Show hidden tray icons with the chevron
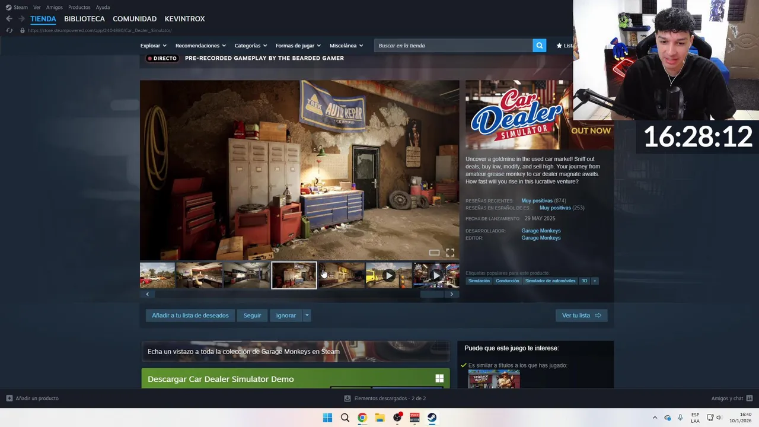Screen dimensions: 759x427 [x=655, y=418]
